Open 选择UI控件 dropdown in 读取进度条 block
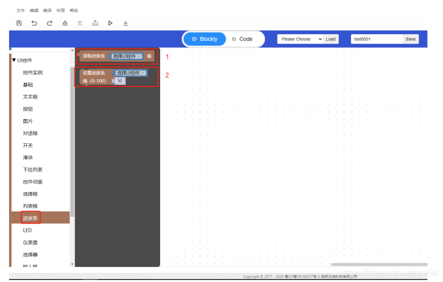 (x=126, y=56)
